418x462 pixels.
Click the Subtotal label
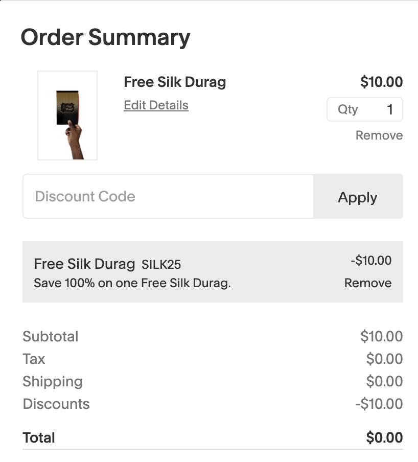[x=51, y=337]
